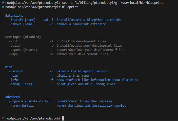This screenshot has height=121, width=178.
Task: Click 'remove a blueprint extension' description
Action: 82,24
